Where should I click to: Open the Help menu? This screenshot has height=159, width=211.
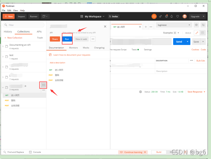coord(22,10)
